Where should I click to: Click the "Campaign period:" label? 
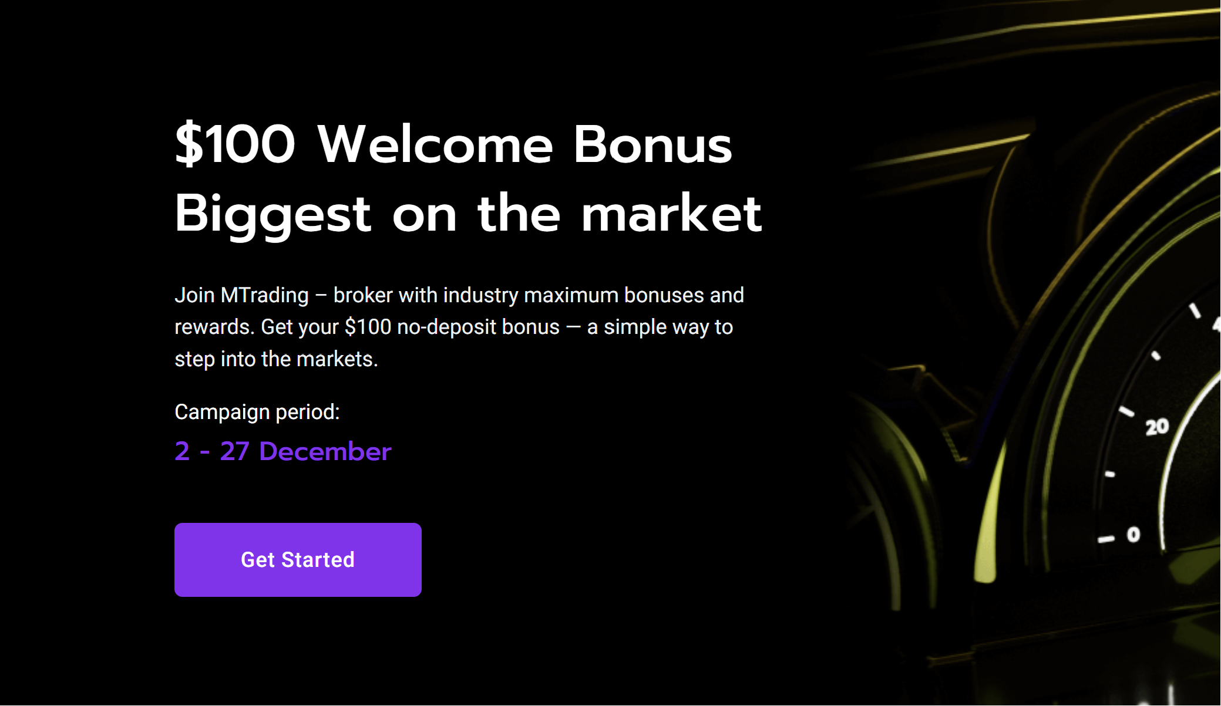click(257, 412)
